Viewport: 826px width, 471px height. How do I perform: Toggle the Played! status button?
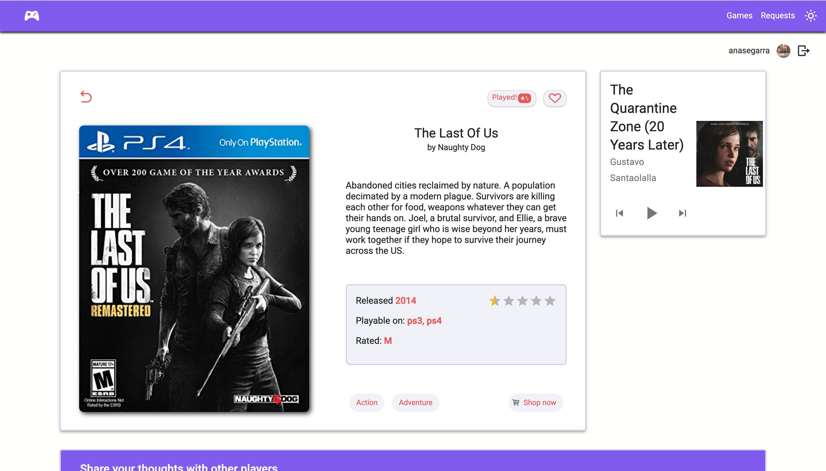[512, 98]
